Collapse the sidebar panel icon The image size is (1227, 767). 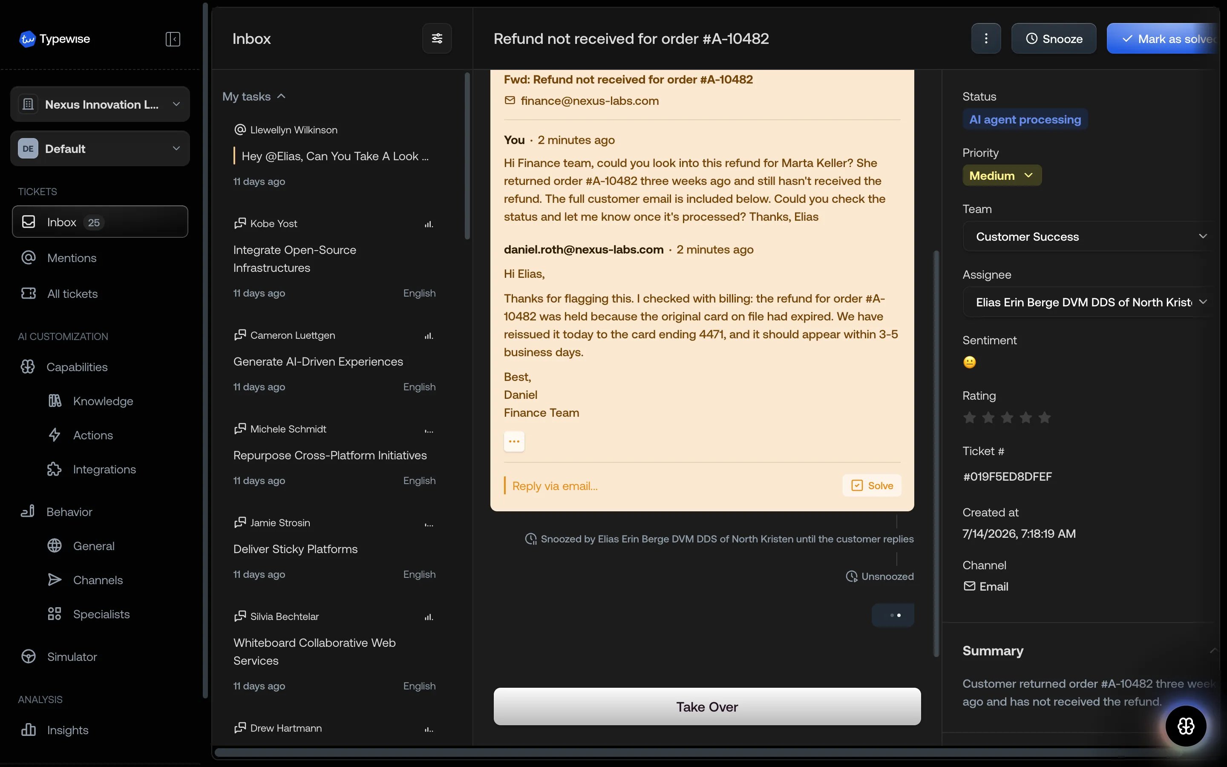click(173, 39)
